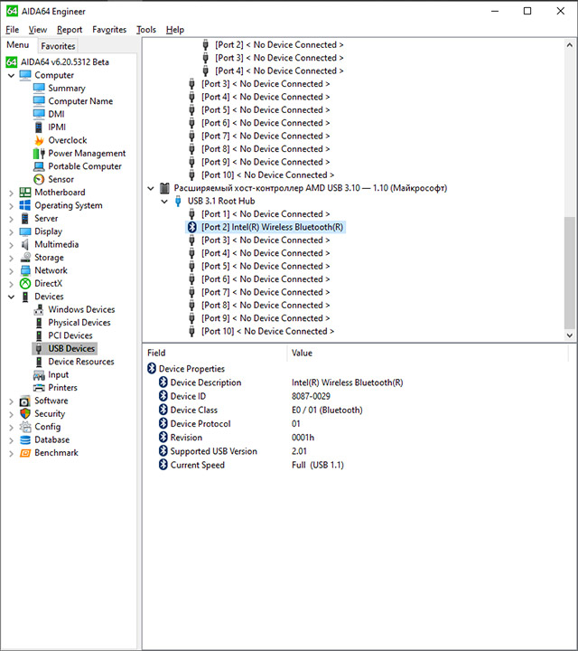
Task: Click the Power Management battery icon
Action: pyautogui.click(x=39, y=153)
